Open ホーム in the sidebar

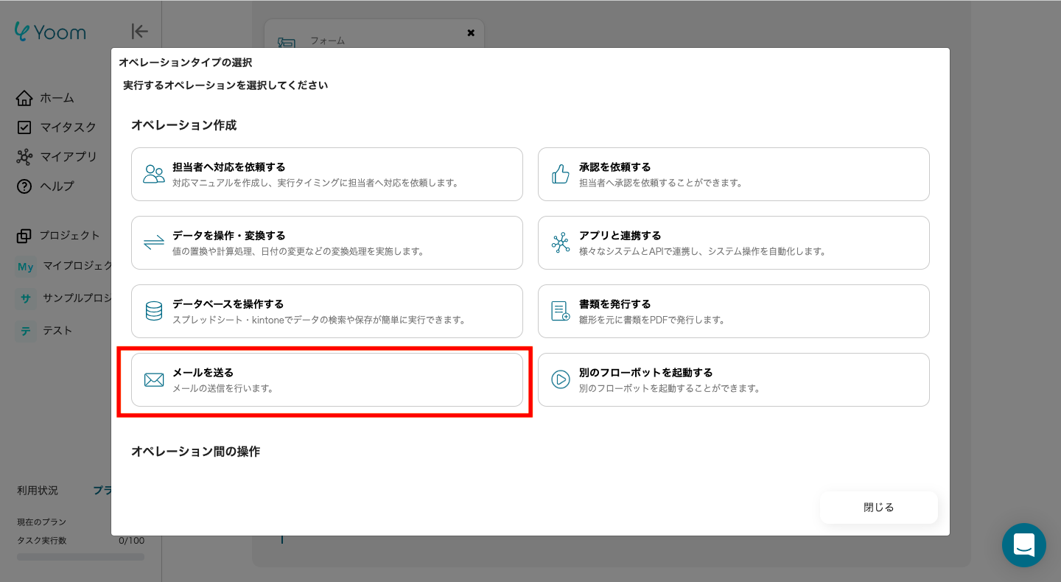pyautogui.click(x=56, y=98)
